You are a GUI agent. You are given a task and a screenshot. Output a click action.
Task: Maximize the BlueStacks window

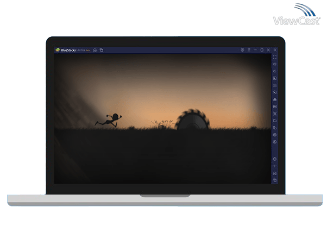click(262, 50)
